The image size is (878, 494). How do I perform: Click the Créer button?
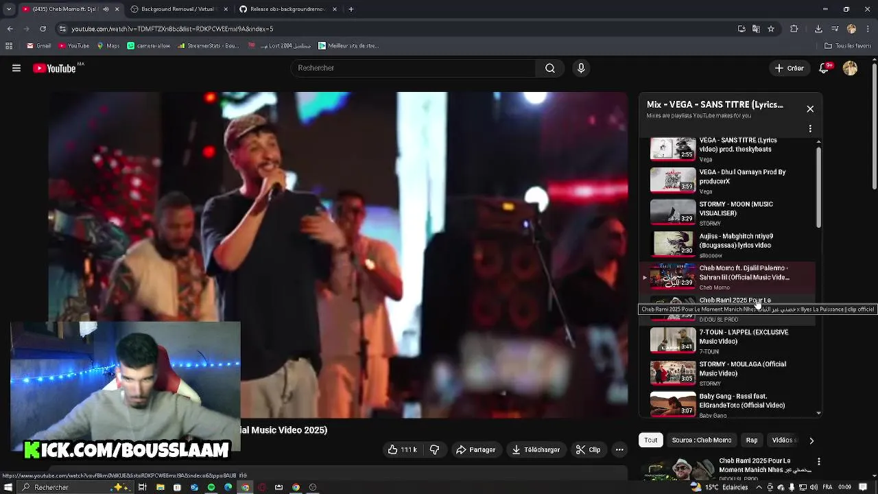tap(790, 68)
